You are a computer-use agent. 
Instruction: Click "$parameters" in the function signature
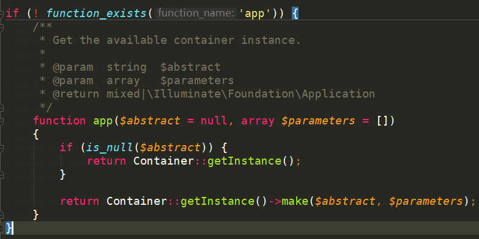[318, 121]
